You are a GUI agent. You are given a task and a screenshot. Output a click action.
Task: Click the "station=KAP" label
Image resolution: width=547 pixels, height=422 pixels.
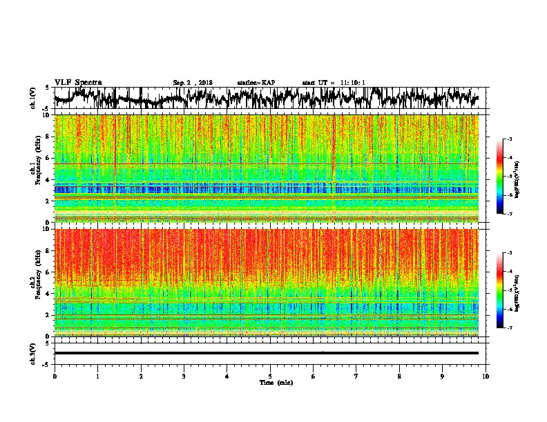[x=256, y=83]
